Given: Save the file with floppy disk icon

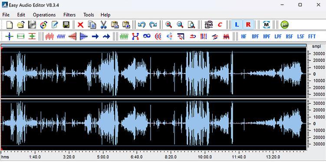Looking at the screenshot, I should tap(66, 25).
